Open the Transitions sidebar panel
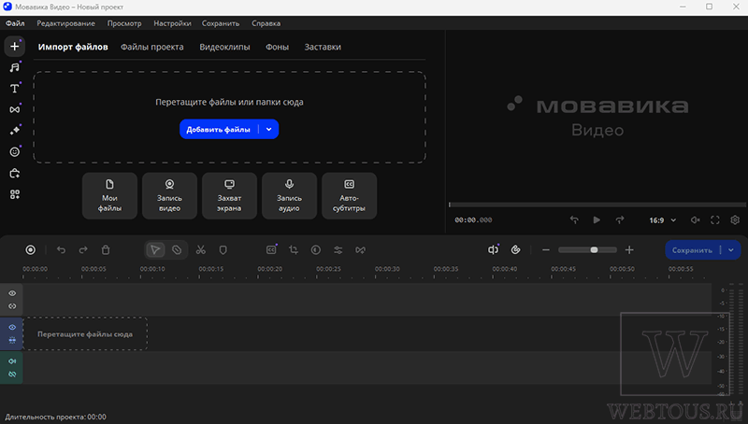 14,109
